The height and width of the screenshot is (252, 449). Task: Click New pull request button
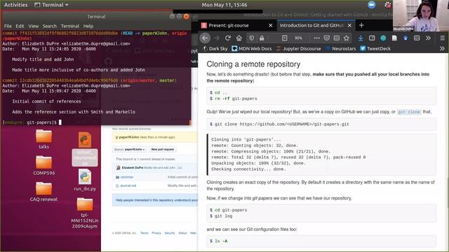pos(163,149)
